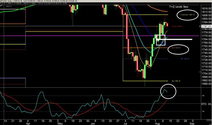This screenshot has width=212, height=125.
Task: Click the Apr month label on time axis
Action: [28, 124]
